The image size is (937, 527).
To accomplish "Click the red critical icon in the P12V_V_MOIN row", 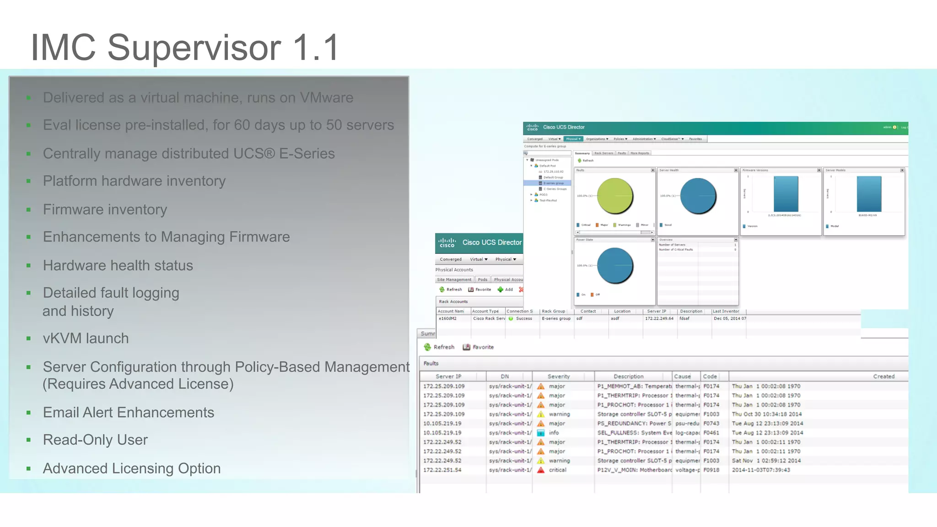I will [541, 470].
